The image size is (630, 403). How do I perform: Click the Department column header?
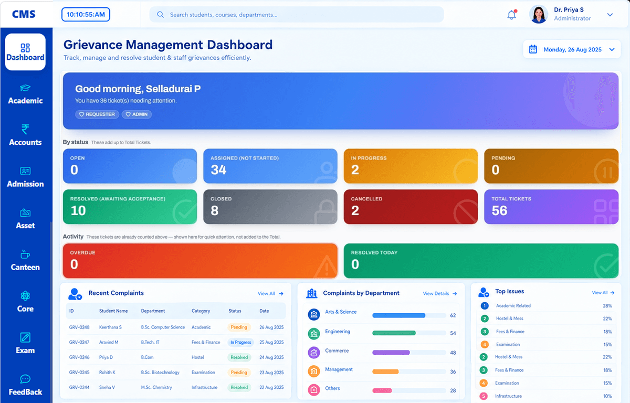click(x=153, y=311)
